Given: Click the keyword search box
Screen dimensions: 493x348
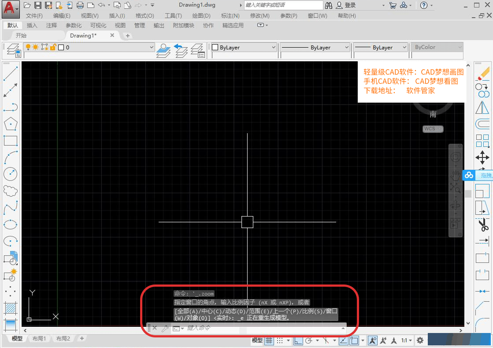Looking at the screenshot, I should point(283,5).
